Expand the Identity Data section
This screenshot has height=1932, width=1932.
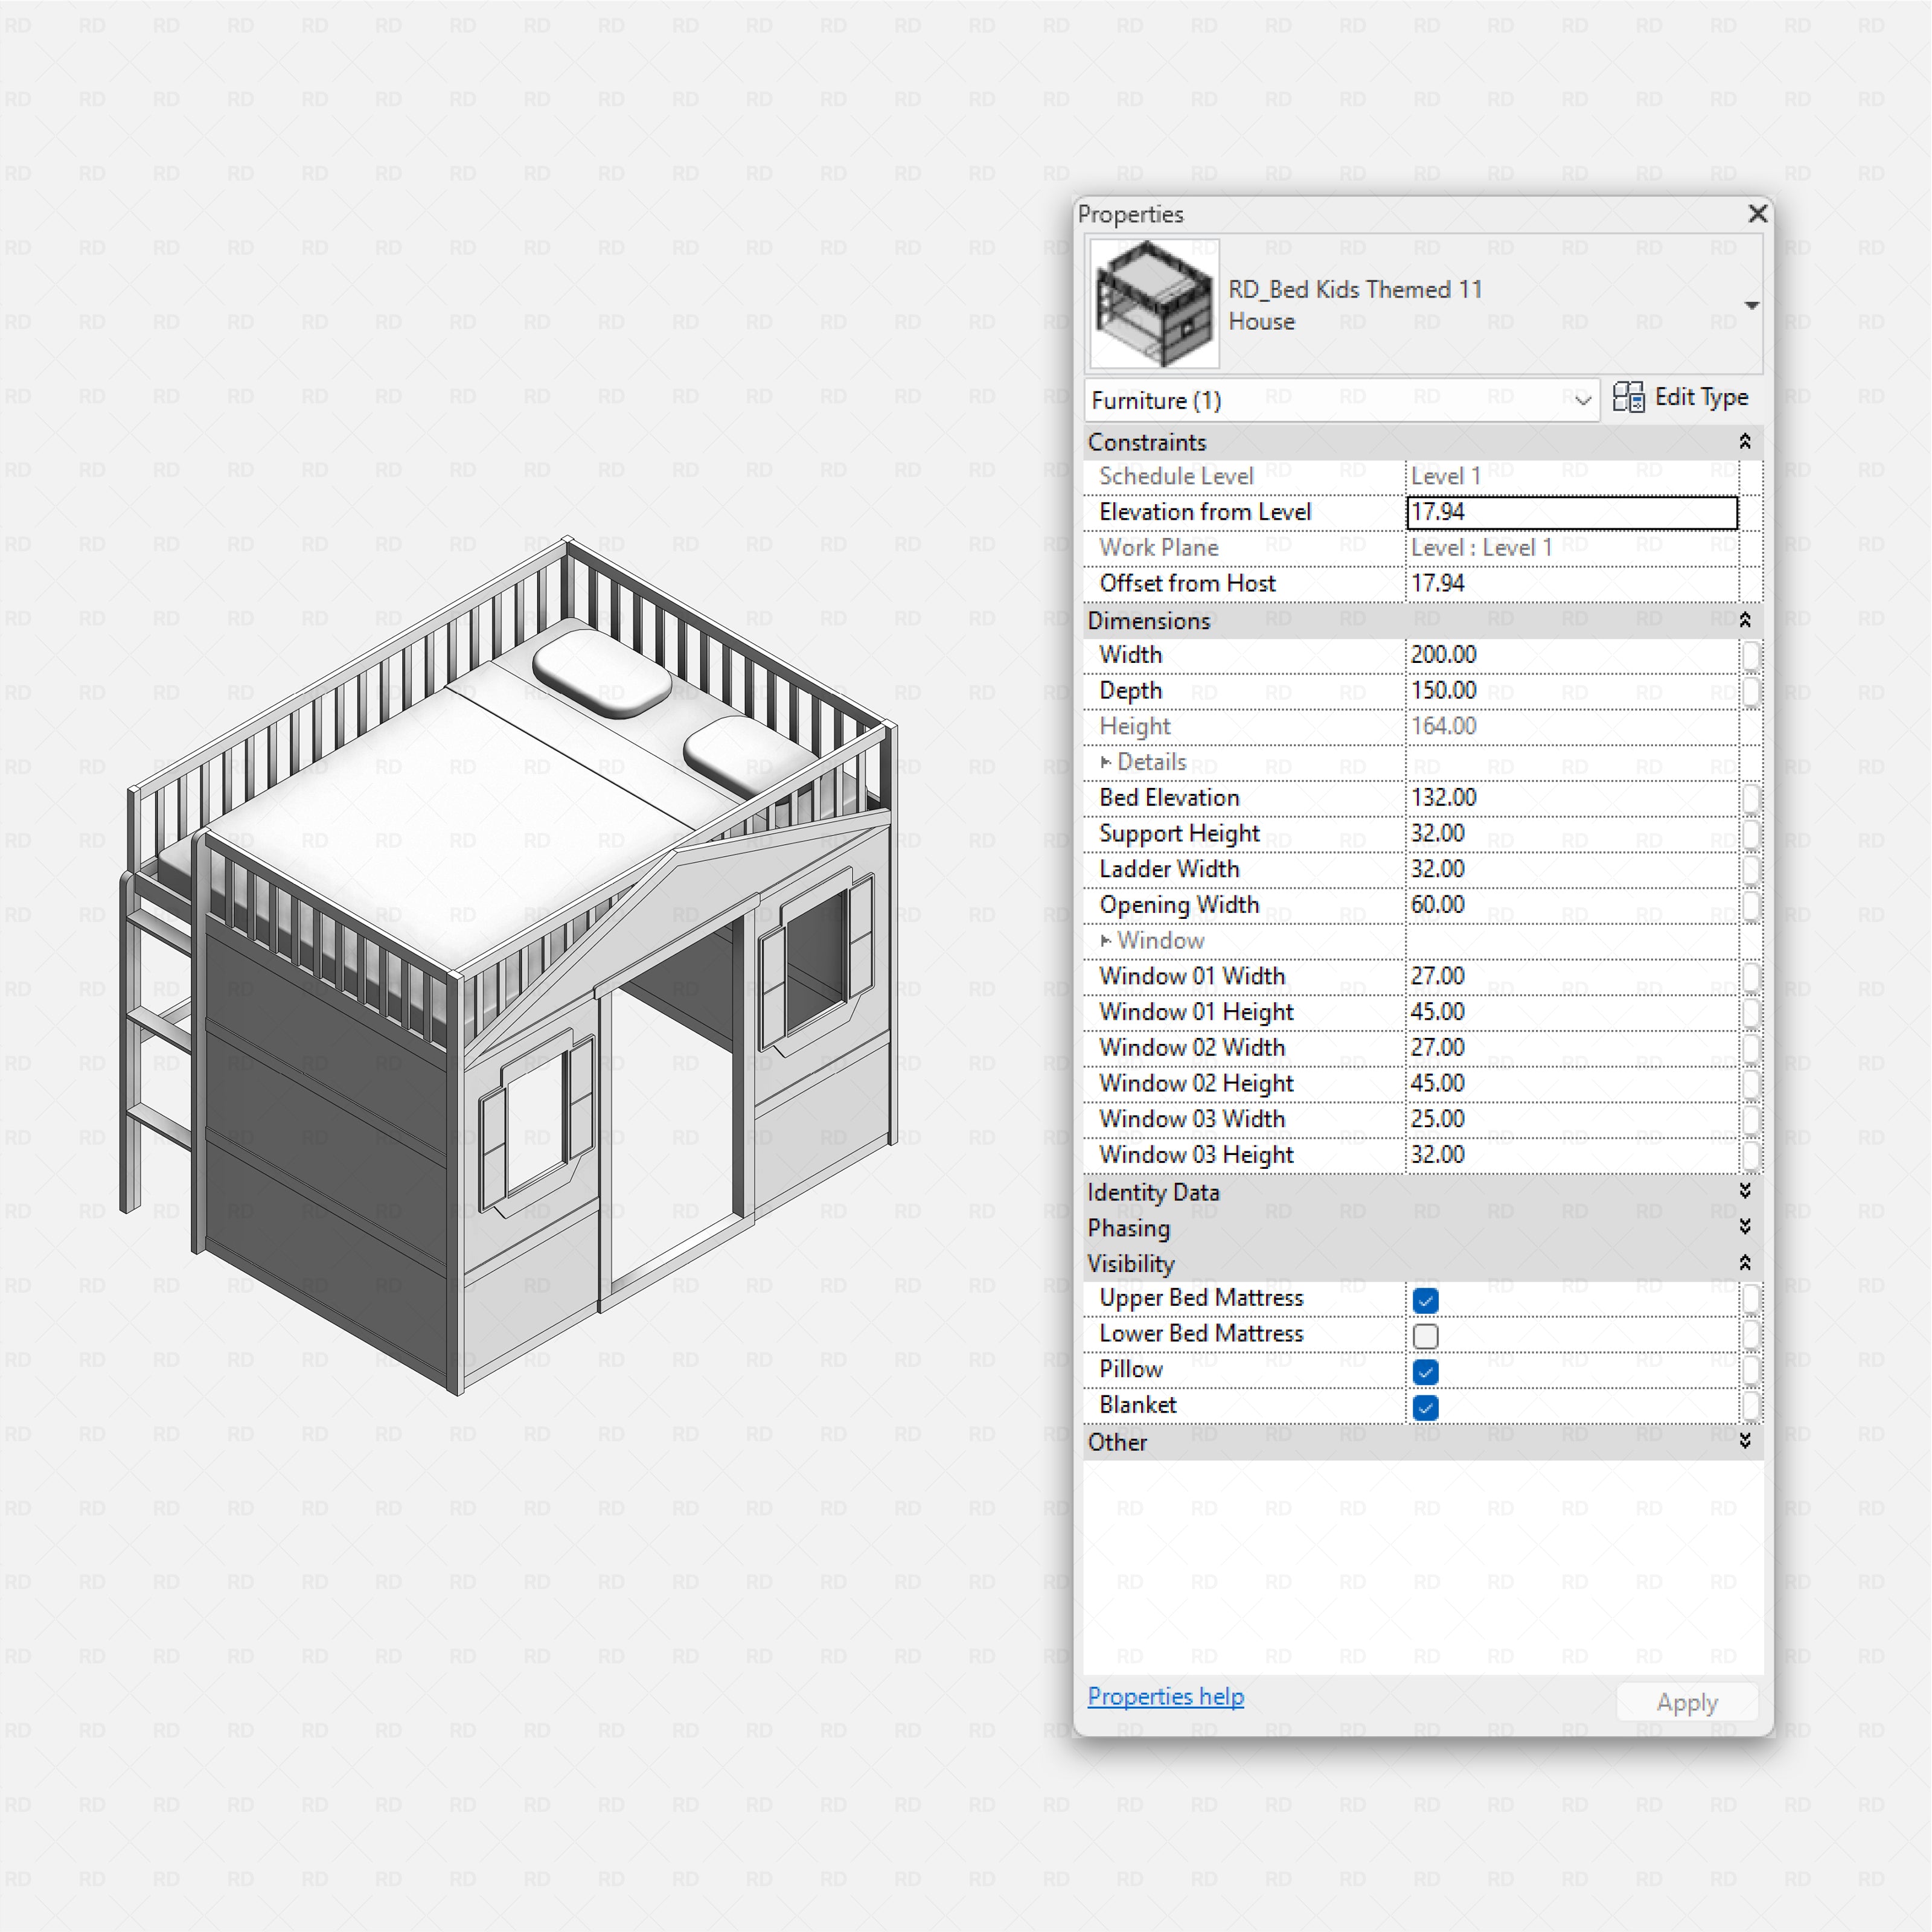(x=1744, y=1191)
